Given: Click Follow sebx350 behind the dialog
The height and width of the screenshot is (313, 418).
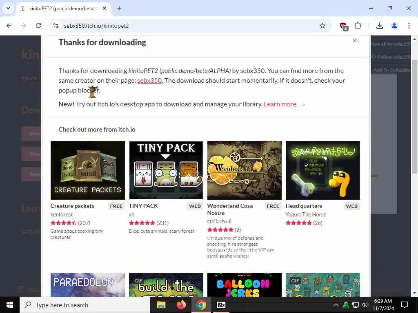Looking at the screenshot, I should coord(391,57).
